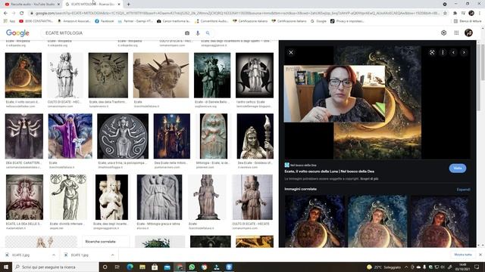485x272 pixels.
Task: Open the Convertitore Audio bookmark
Action: pos(211,21)
